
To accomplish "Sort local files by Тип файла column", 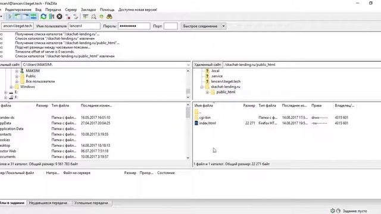I will tap(60, 106).
